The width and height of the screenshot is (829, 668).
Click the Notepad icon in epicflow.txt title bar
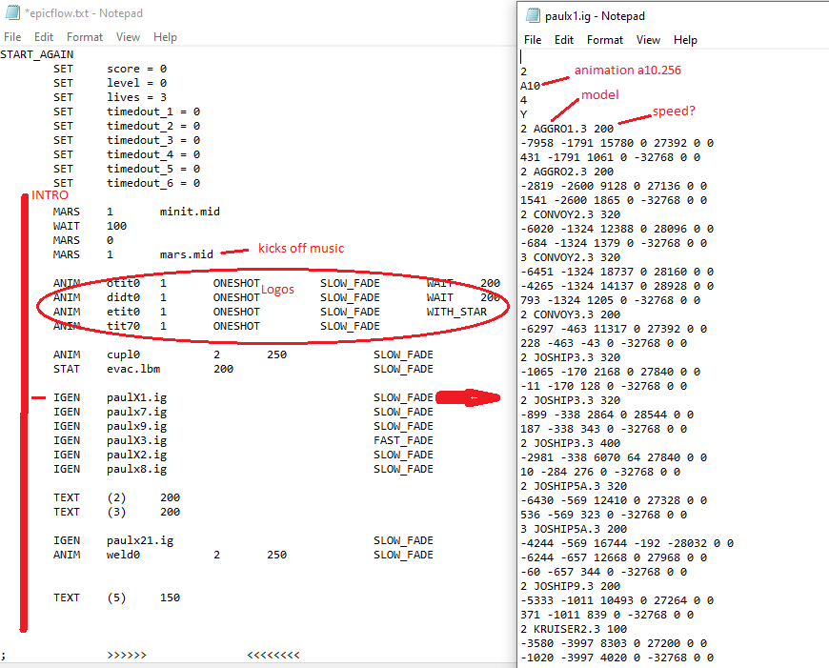coord(11,12)
